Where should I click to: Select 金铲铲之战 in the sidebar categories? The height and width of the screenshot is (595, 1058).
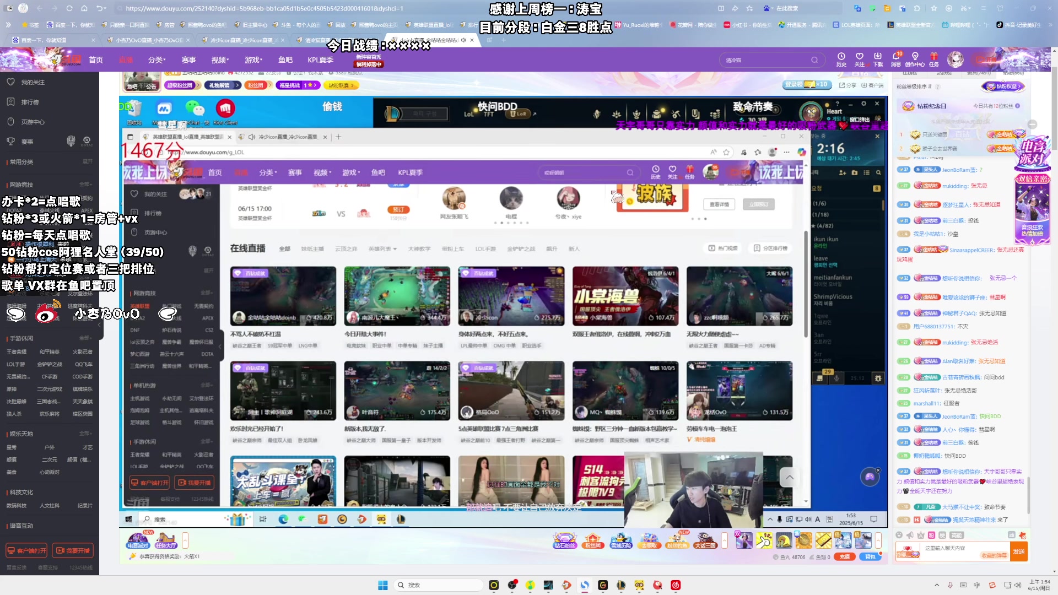[50, 364]
